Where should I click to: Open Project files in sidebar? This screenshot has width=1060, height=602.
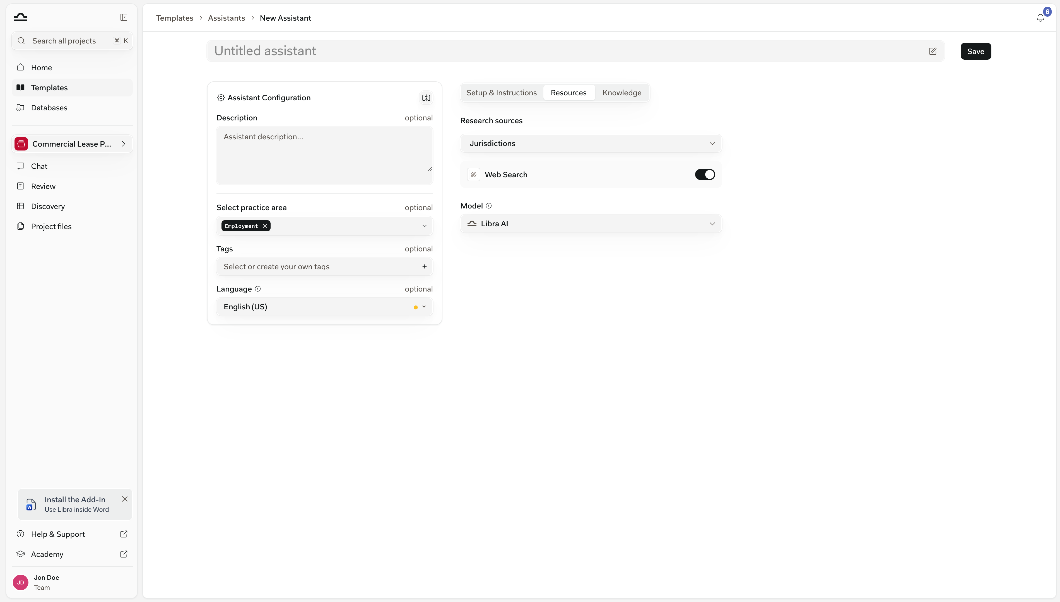[72, 226]
